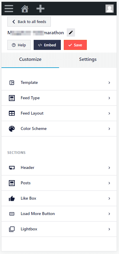Screen dimensions: 119x254
Task: Expand the Template chevron arrow
Action: coord(109,83)
